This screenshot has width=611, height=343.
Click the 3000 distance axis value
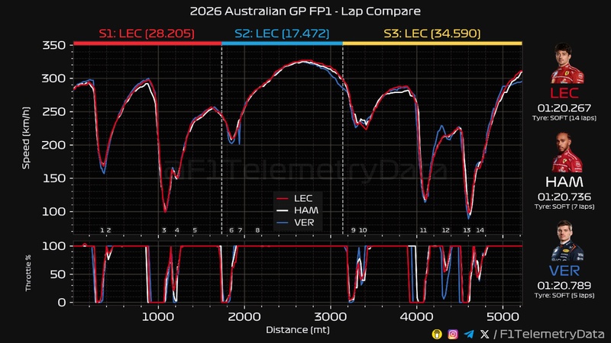(x=331, y=316)
